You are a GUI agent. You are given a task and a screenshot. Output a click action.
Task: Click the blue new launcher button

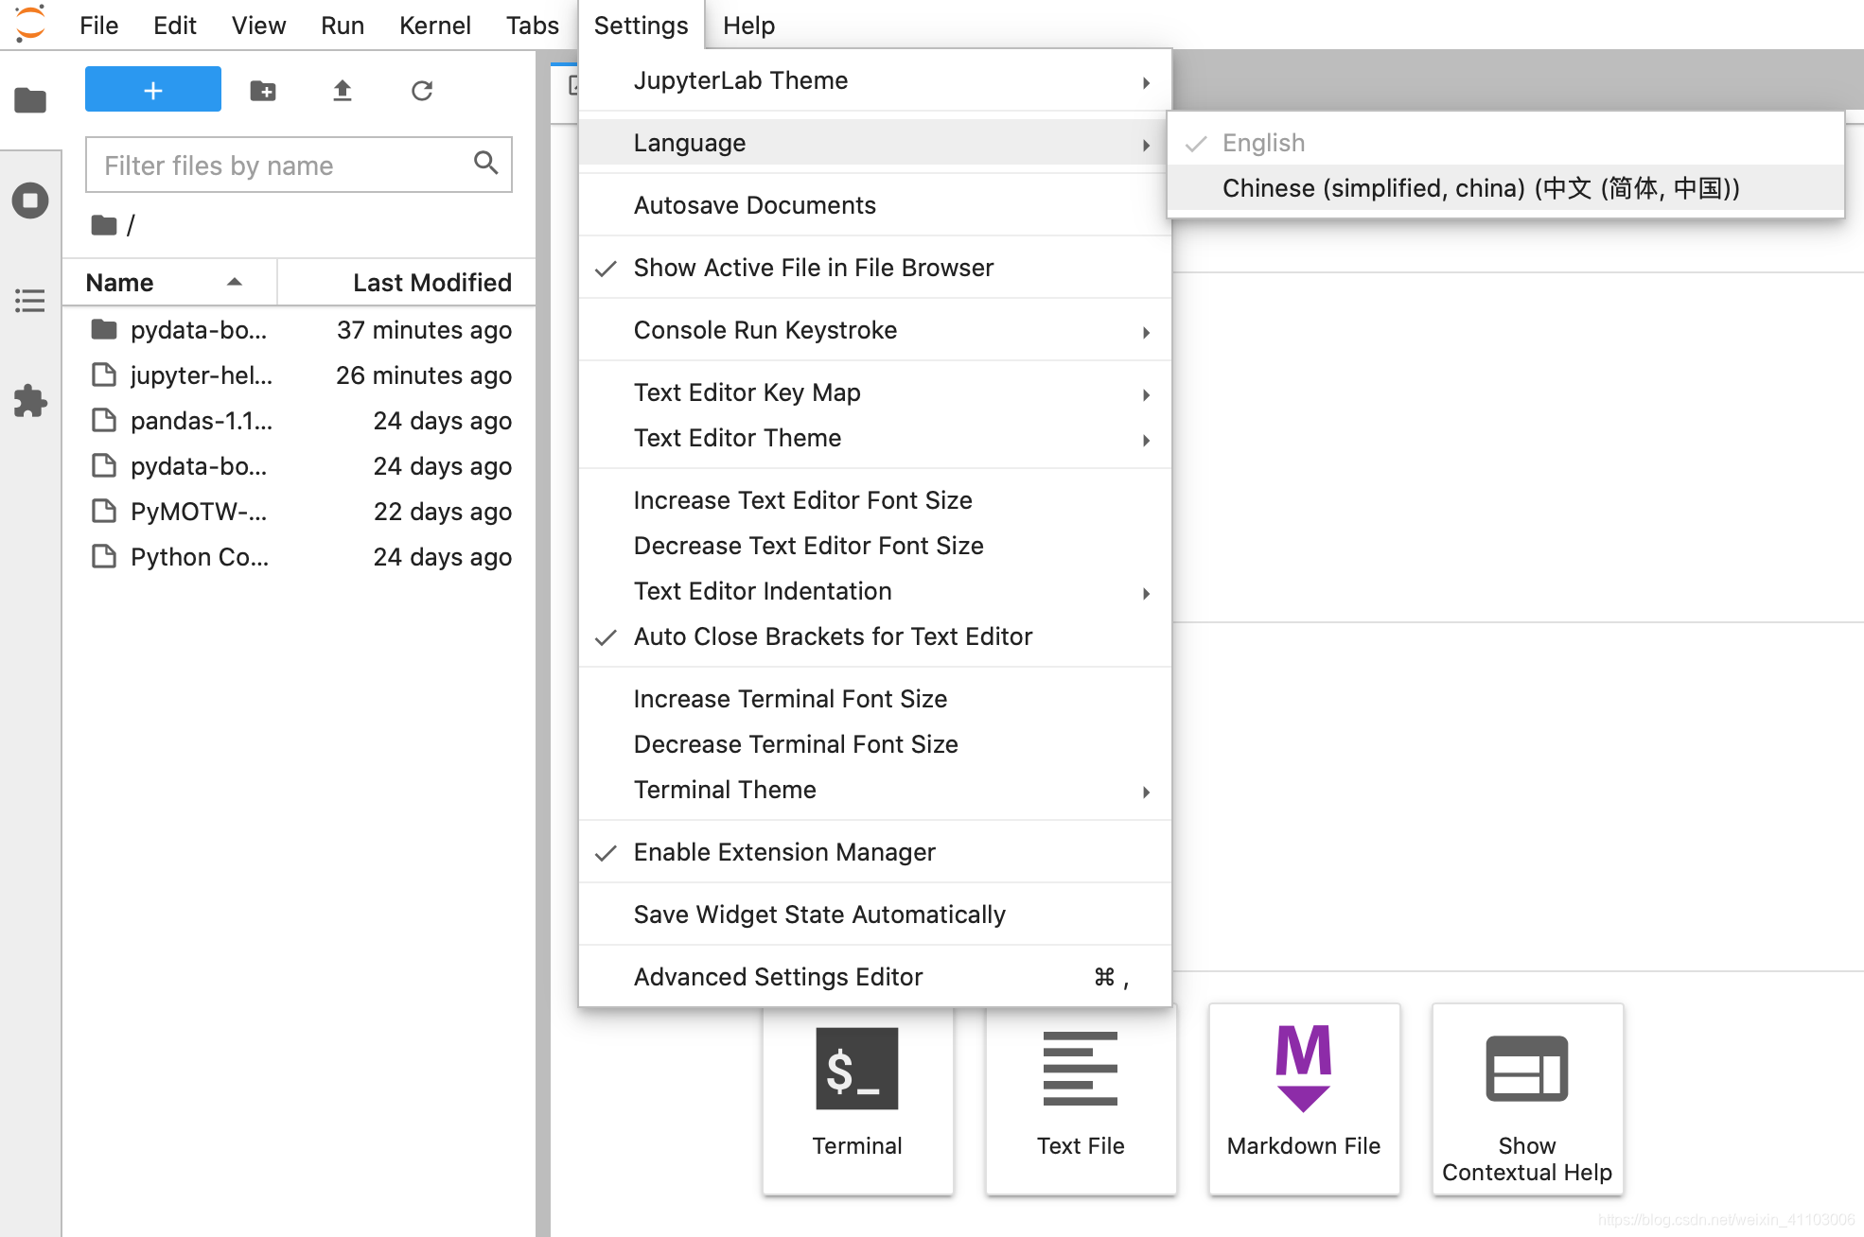click(x=153, y=90)
